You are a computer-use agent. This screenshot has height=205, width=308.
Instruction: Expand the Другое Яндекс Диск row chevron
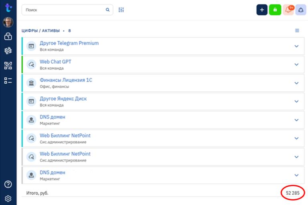296,101
